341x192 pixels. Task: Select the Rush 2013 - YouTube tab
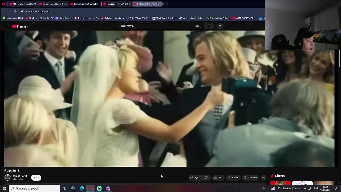[147, 4]
